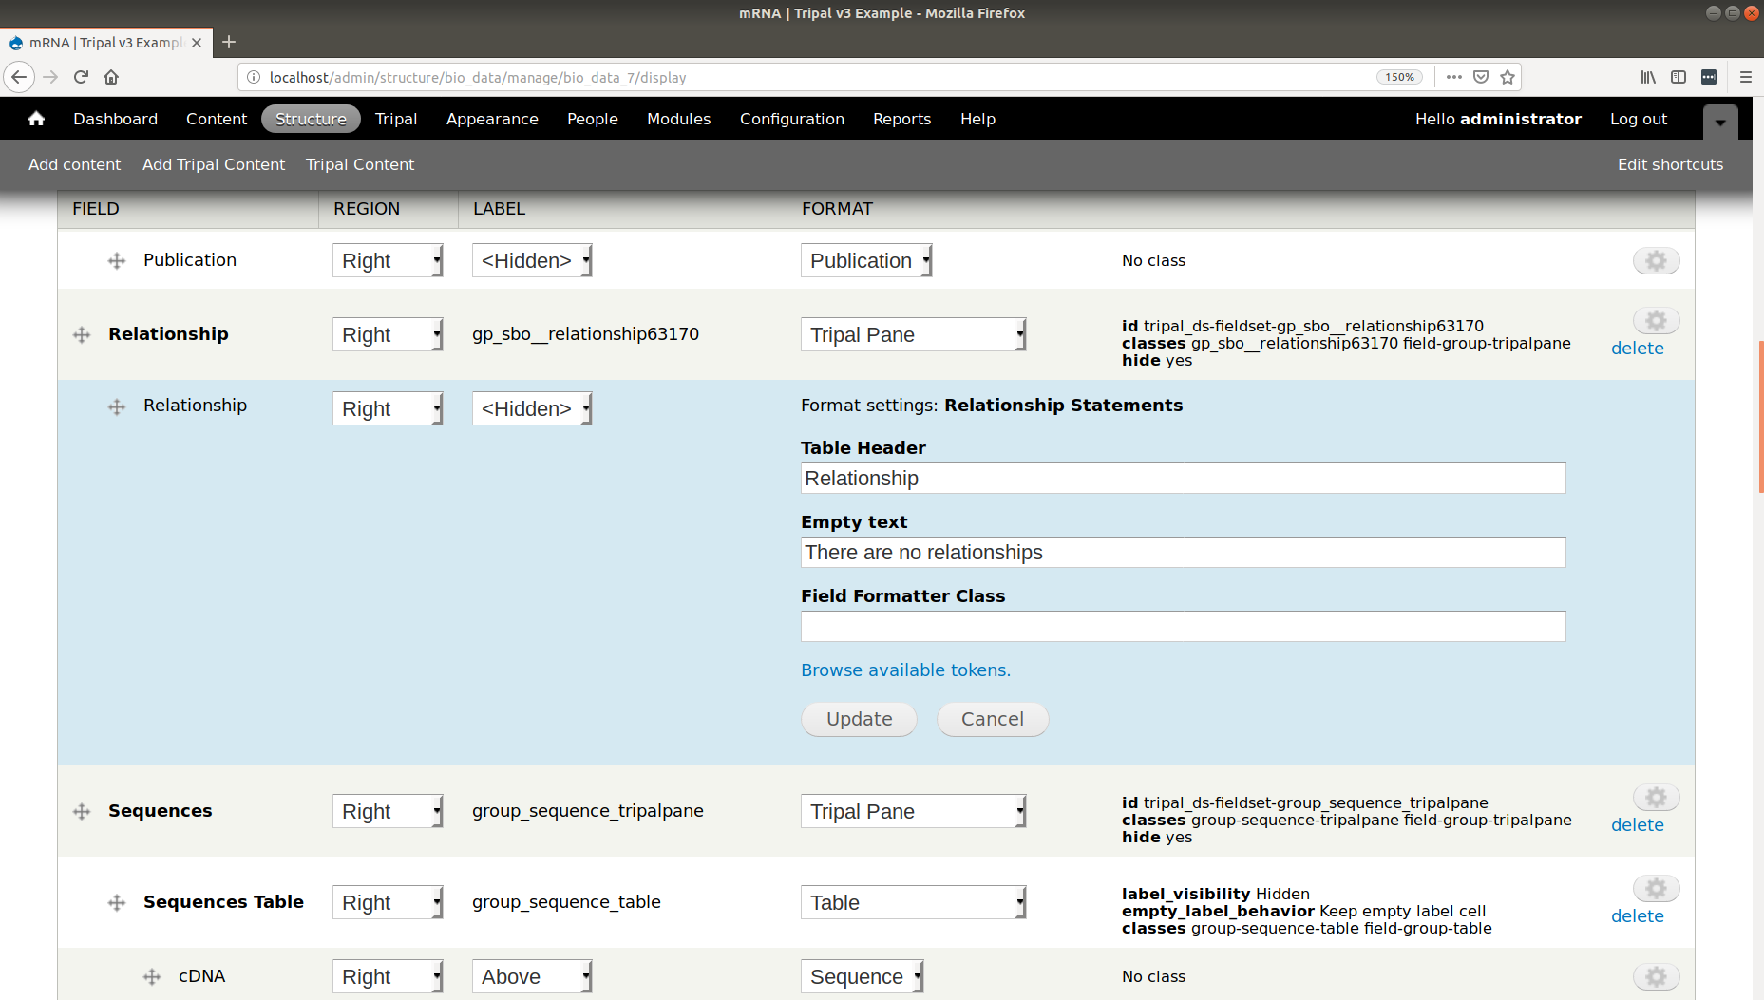Click into the Field Formatter Class input
The width and height of the screenshot is (1764, 1000).
tap(1183, 627)
